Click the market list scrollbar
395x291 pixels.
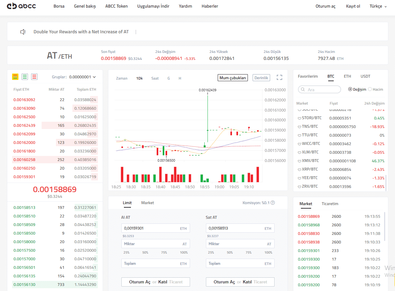point(386,183)
